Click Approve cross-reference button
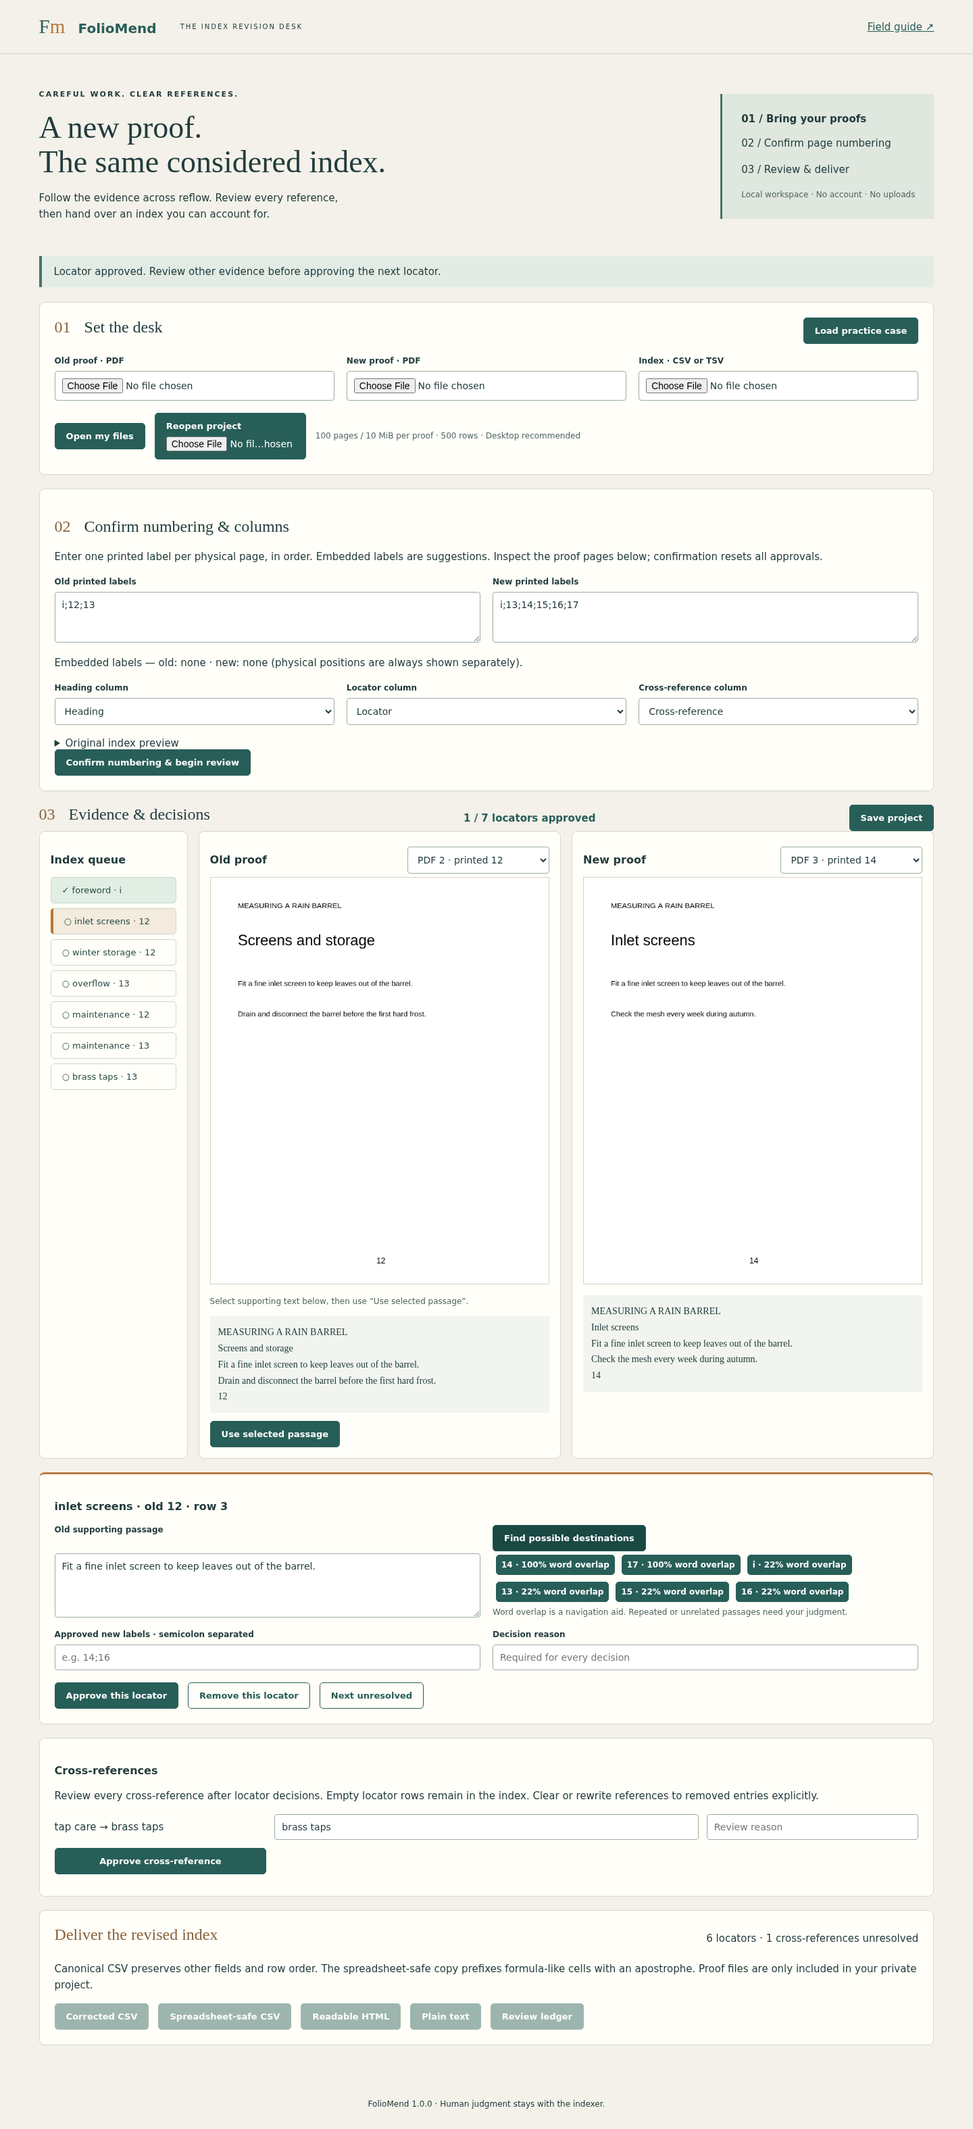Viewport: 973px width, 2129px height. coord(160,1861)
